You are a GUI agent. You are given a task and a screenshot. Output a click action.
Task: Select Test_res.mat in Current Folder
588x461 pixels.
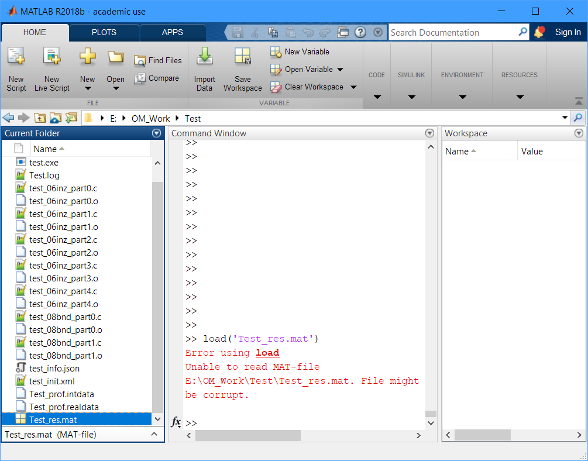tap(77, 419)
